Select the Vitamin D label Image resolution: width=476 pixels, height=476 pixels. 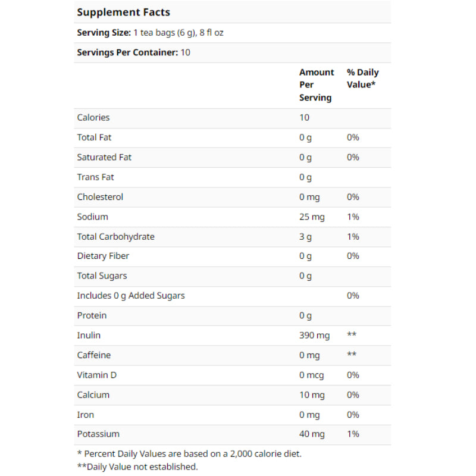coord(96,375)
